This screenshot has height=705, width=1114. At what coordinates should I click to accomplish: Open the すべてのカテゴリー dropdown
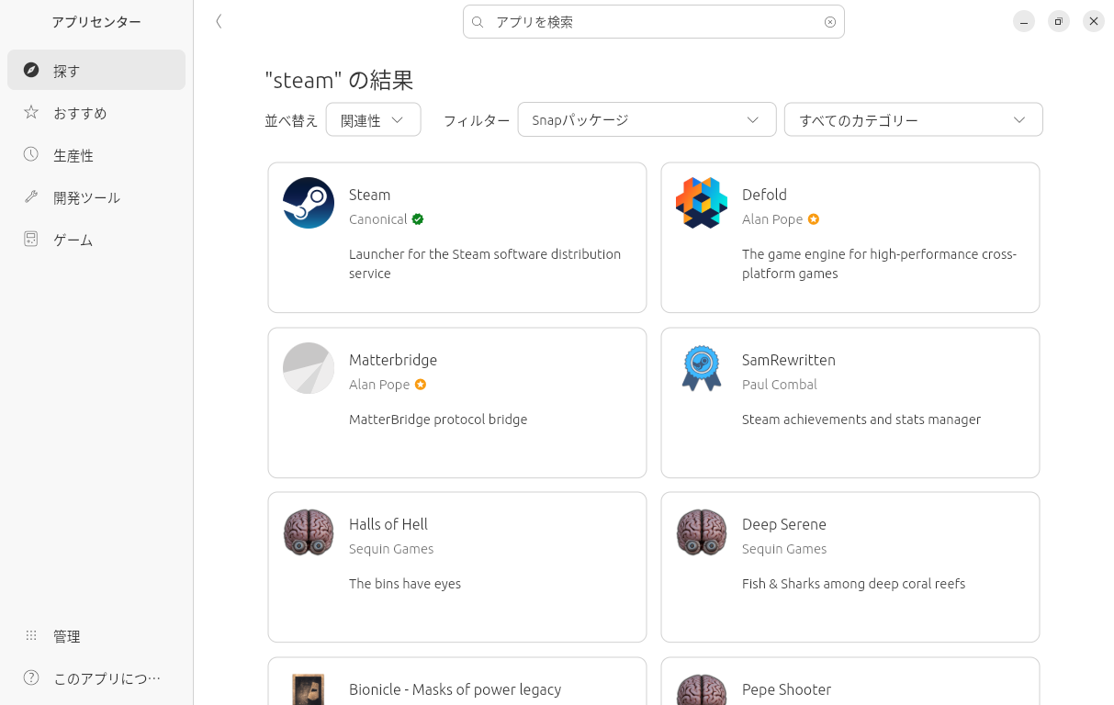[914, 119]
